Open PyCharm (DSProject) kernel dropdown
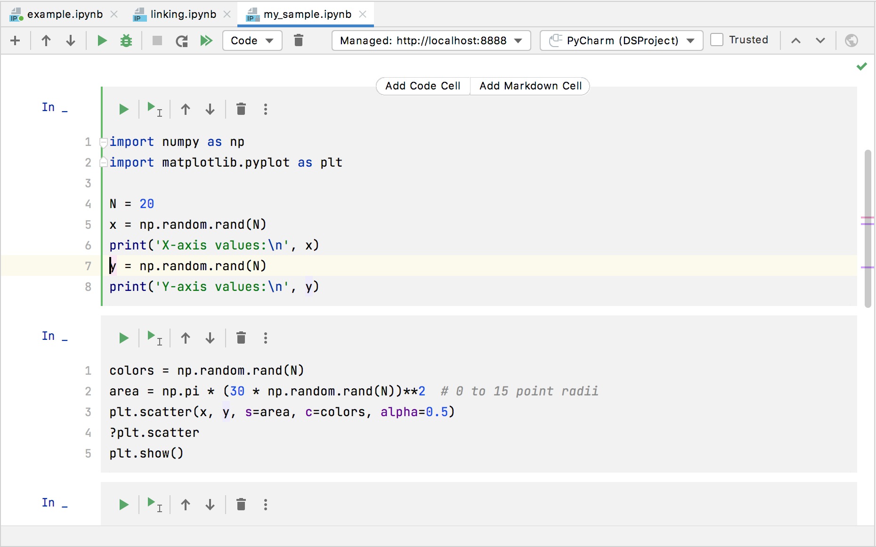The height and width of the screenshot is (547, 876). [x=622, y=40]
